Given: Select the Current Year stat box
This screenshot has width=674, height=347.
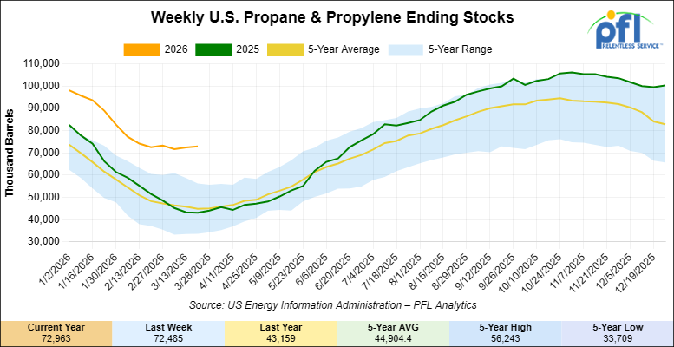Looking at the screenshot, I should [x=56, y=332].
